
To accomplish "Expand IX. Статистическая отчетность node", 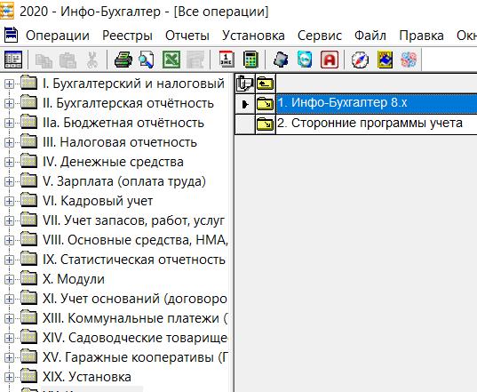I will coord(9,260).
